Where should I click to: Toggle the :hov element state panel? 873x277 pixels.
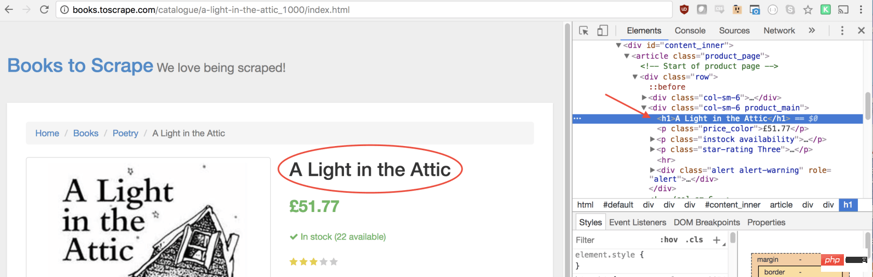point(669,240)
